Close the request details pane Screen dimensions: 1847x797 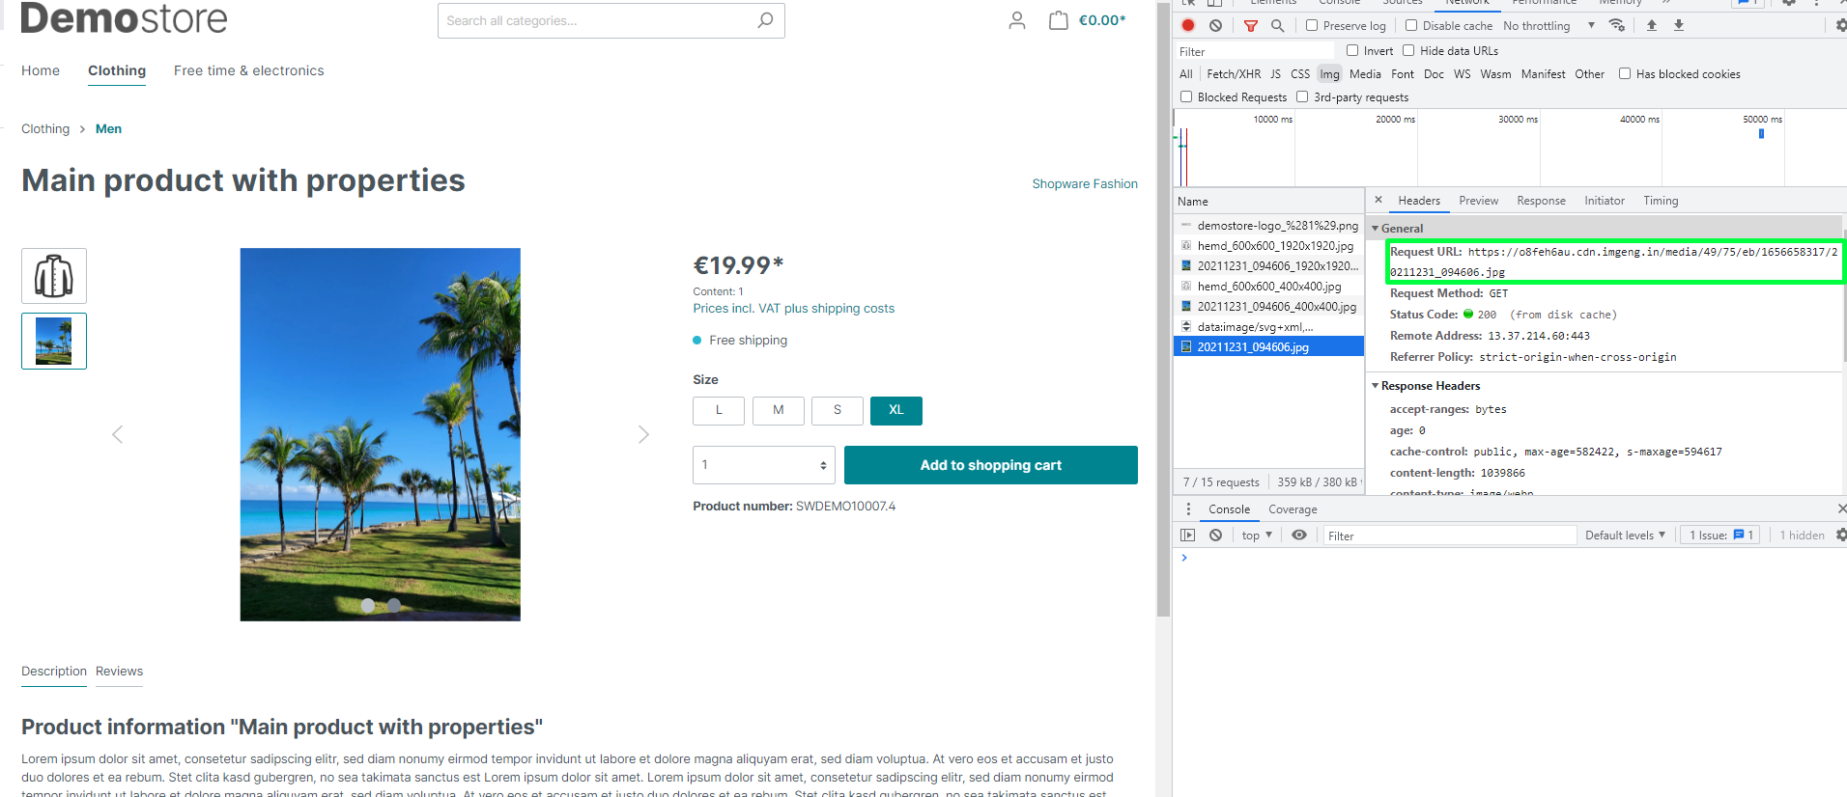(x=1378, y=200)
